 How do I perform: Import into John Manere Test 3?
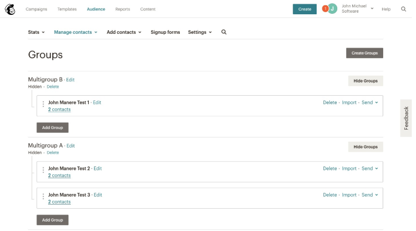[349, 195]
